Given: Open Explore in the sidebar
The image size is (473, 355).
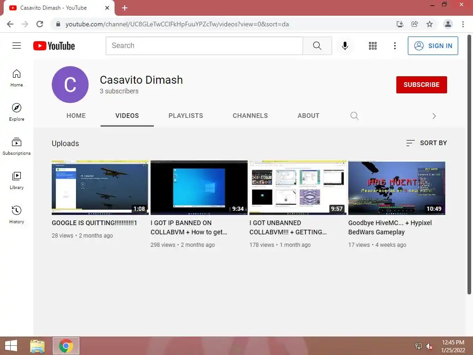Looking at the screenshot, I should pos(17,112).
